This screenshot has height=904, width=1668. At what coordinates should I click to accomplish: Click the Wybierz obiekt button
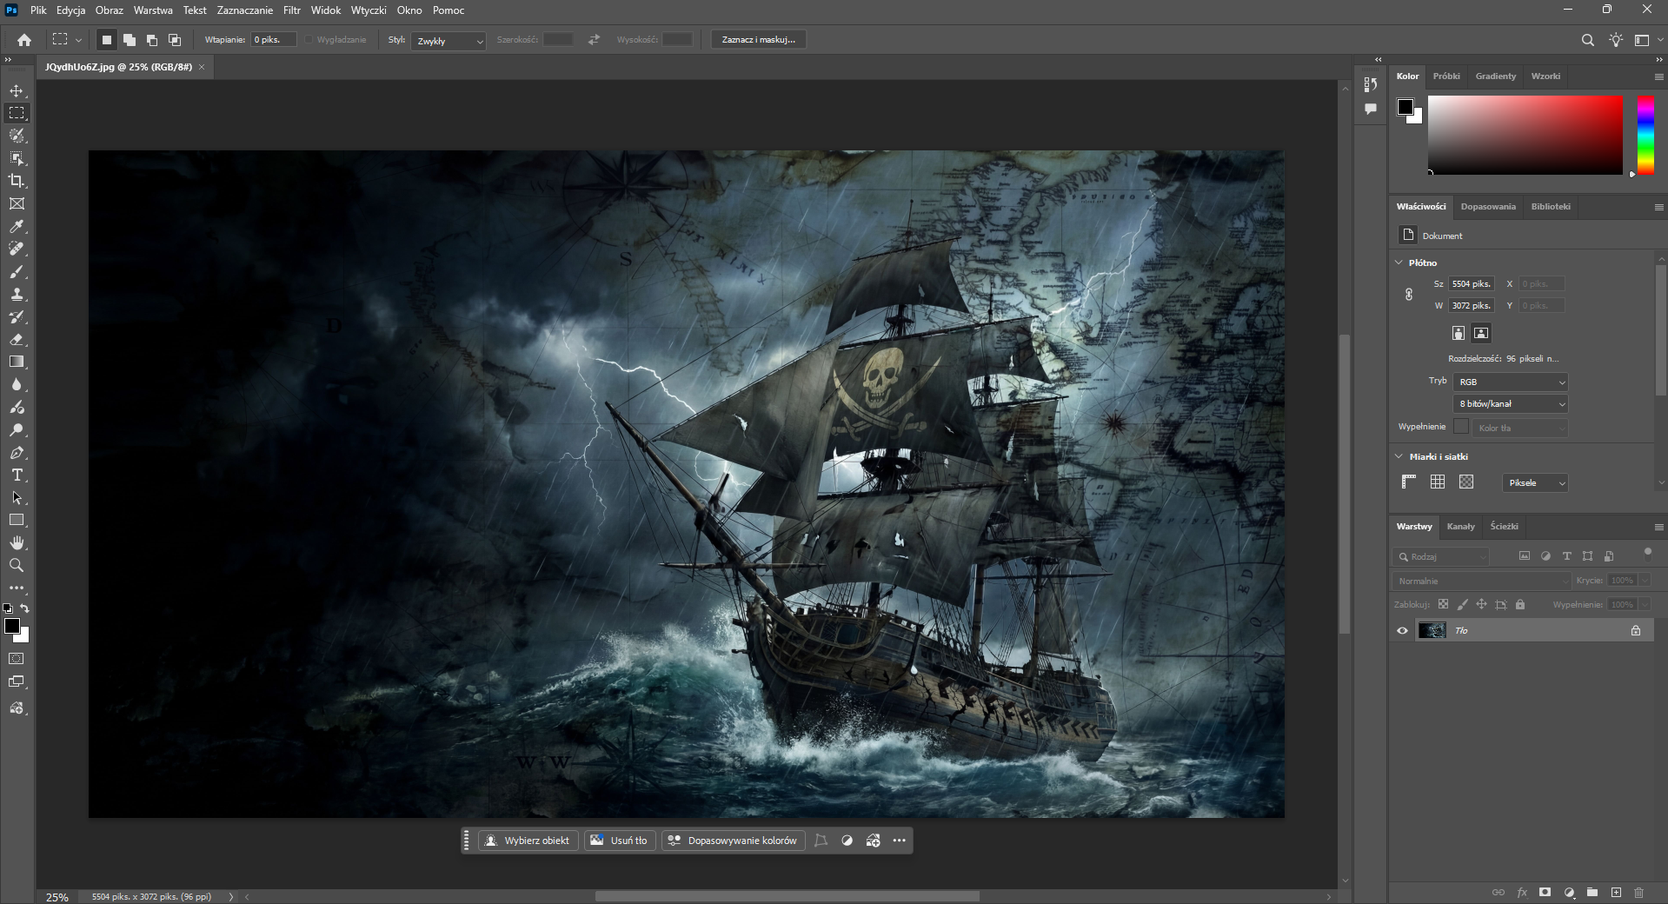528,841
